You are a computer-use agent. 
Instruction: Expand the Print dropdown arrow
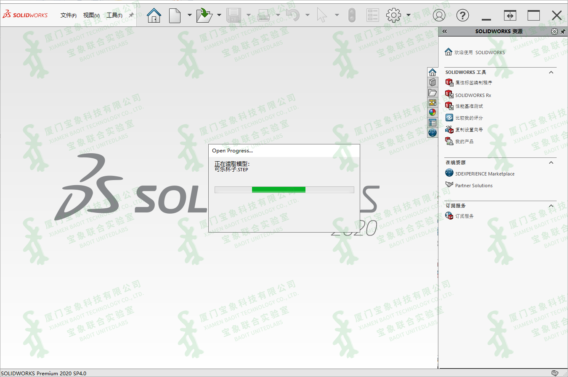(x=278, y=16)
